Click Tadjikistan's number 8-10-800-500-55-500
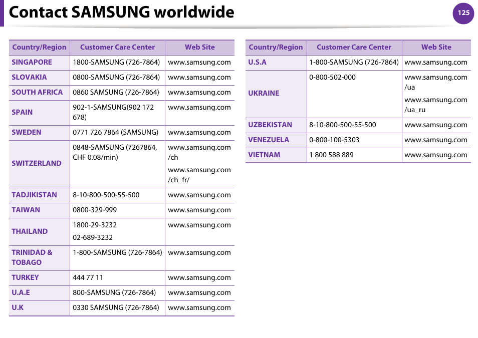478x338 pixels. pyautogui.click(x=106, y=195)
